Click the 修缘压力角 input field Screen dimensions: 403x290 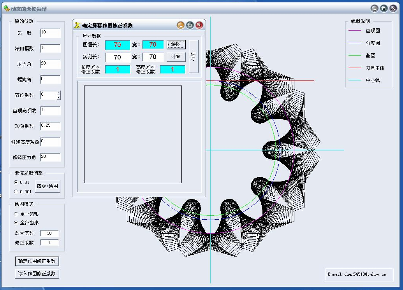tap(50, 157)
